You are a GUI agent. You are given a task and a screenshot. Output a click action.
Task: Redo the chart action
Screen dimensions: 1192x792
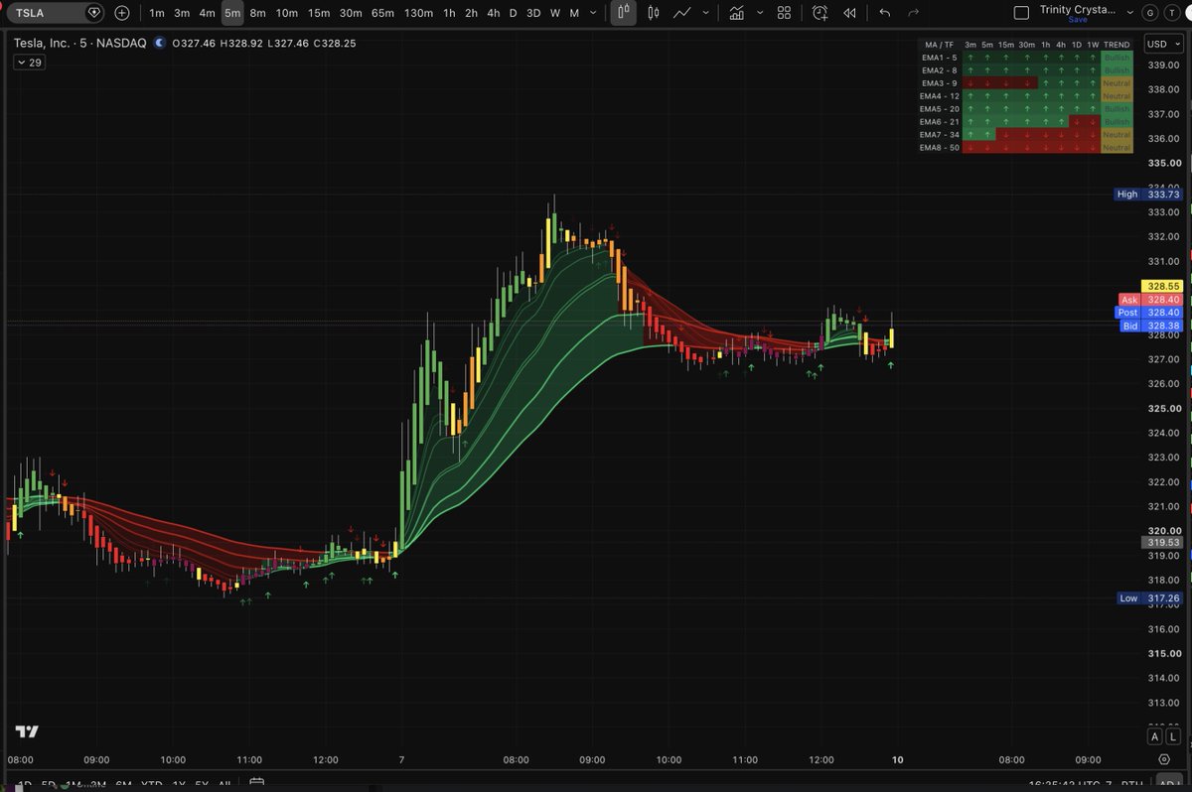[914, 13]
